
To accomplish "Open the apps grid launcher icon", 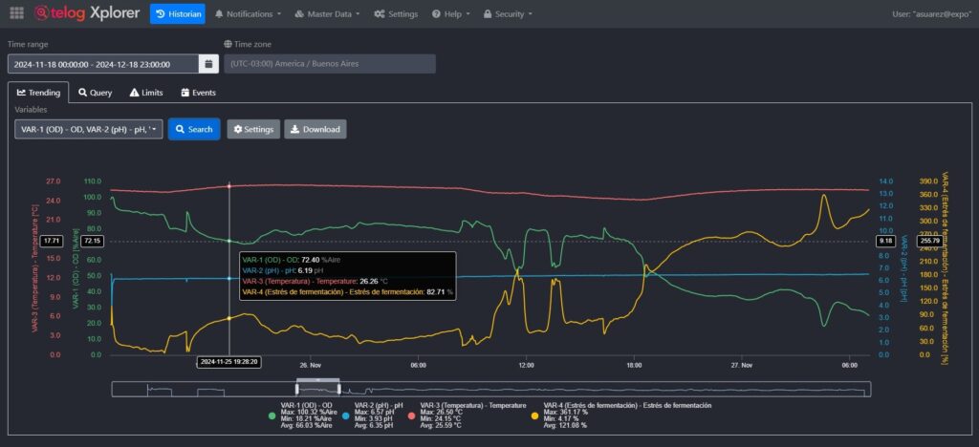I will (17, 14).
